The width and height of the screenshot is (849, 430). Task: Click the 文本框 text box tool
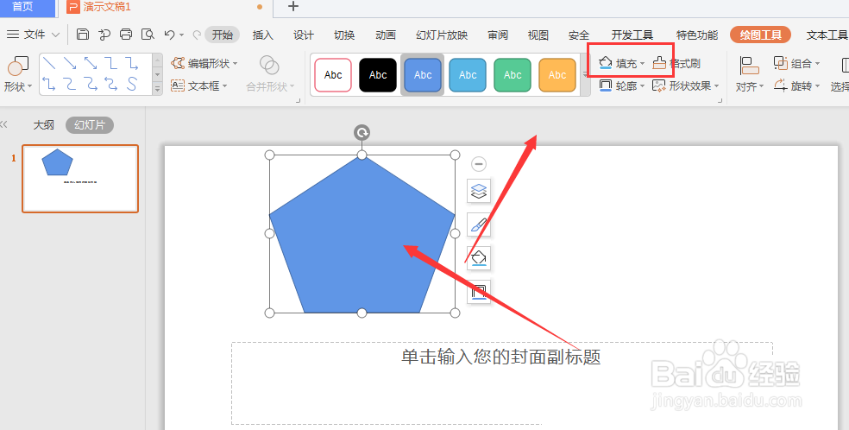(x=198, y=85)
